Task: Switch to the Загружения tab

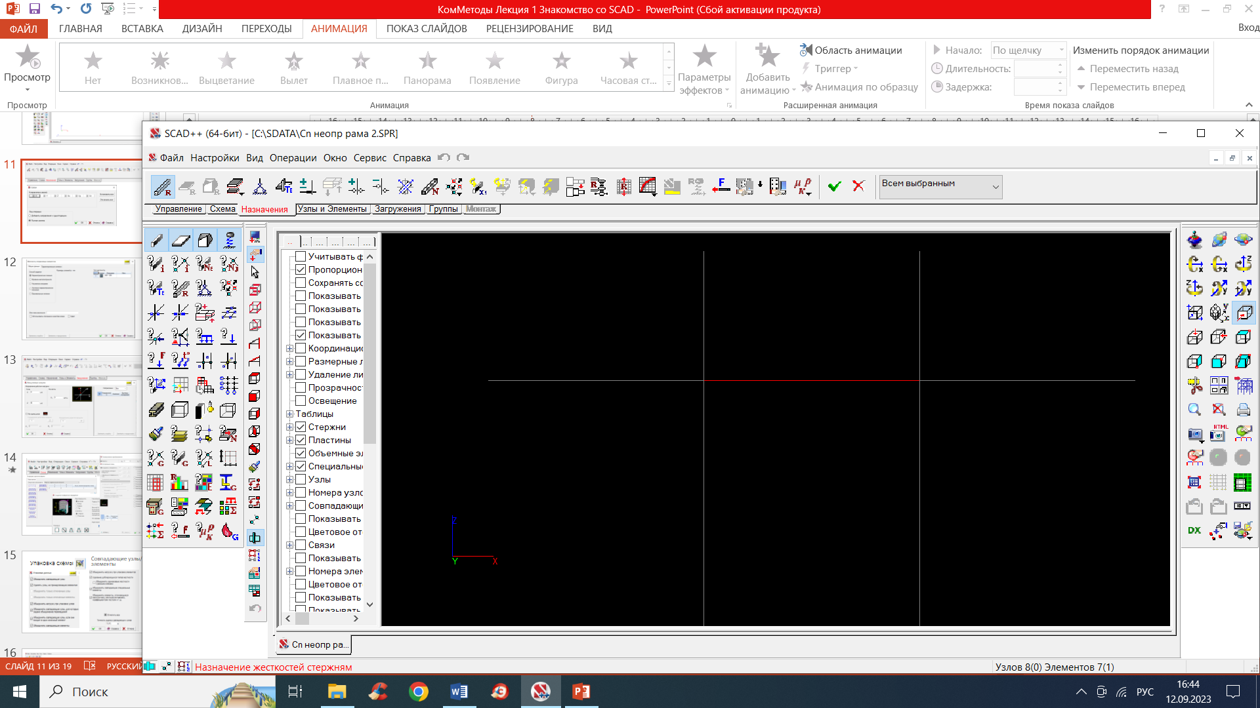Action: [398, 209]
